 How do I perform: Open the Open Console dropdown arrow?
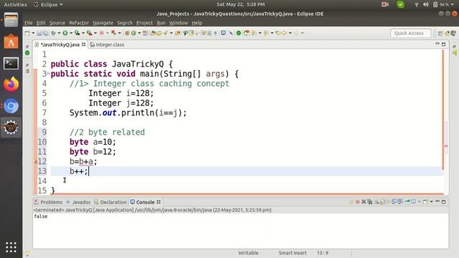click(431, 202)
